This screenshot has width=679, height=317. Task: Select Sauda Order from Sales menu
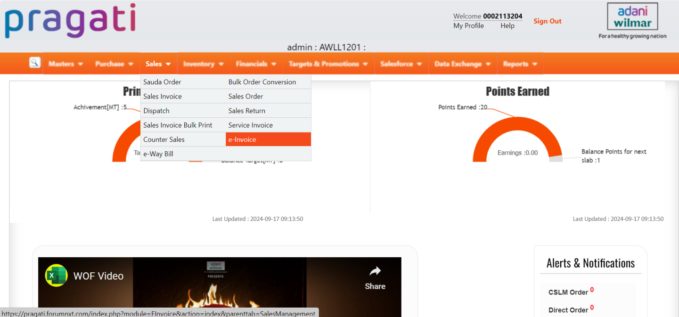183,82
